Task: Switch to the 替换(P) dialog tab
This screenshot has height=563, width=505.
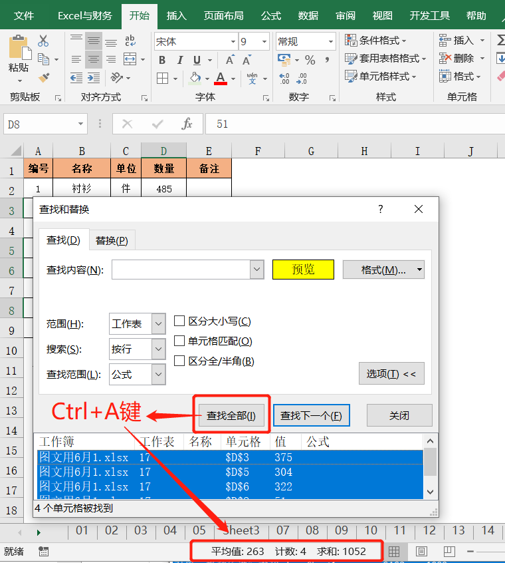Action: click(x=112, y=240)
